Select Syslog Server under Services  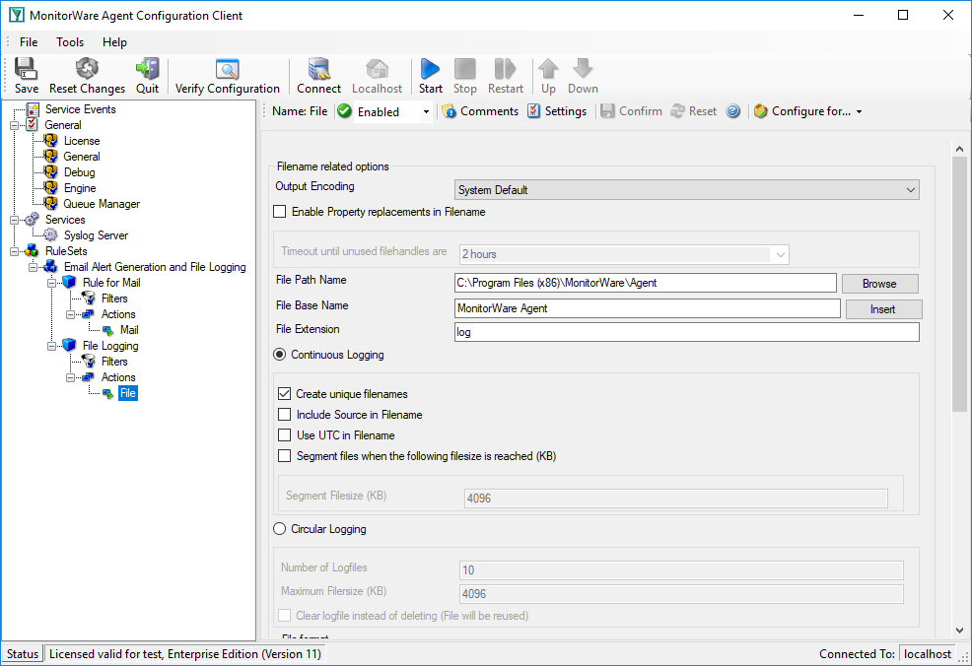(96, 235)
